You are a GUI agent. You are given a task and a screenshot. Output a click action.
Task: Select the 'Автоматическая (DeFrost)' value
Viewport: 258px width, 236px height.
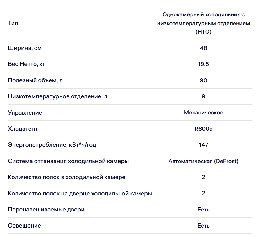tap(203, 161)
